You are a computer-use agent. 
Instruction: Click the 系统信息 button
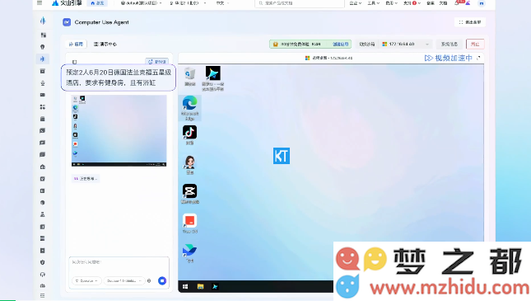pos(449,44)
